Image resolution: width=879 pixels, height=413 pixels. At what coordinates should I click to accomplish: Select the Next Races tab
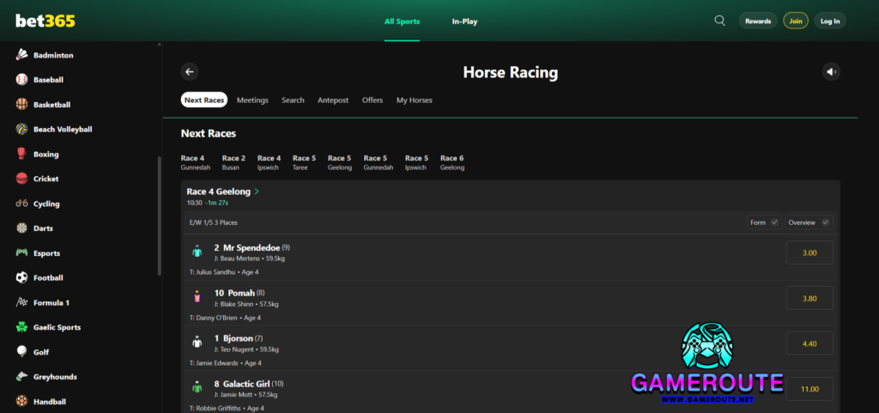pos(204,100)
